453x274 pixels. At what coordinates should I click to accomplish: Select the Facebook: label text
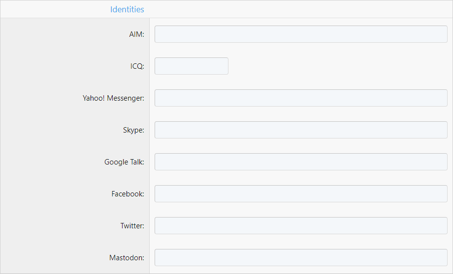pos(128,194)
